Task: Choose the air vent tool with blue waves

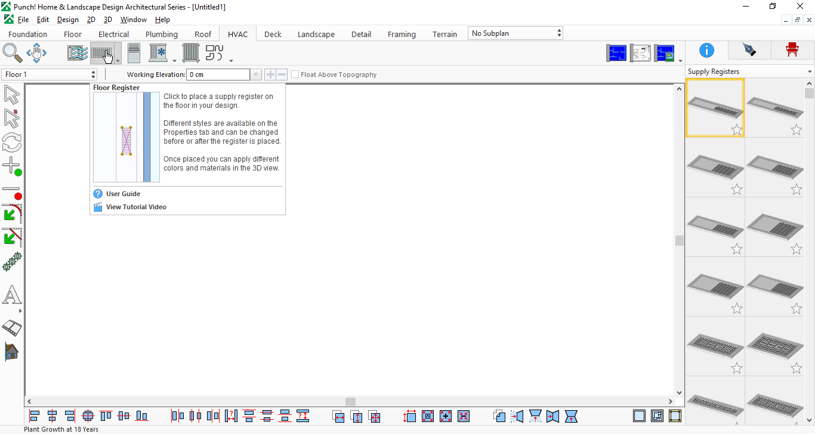Action: pos(78,53)
